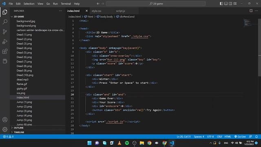
Task: Click the Split Editor Right icon
Action: (x=251, y=11)
